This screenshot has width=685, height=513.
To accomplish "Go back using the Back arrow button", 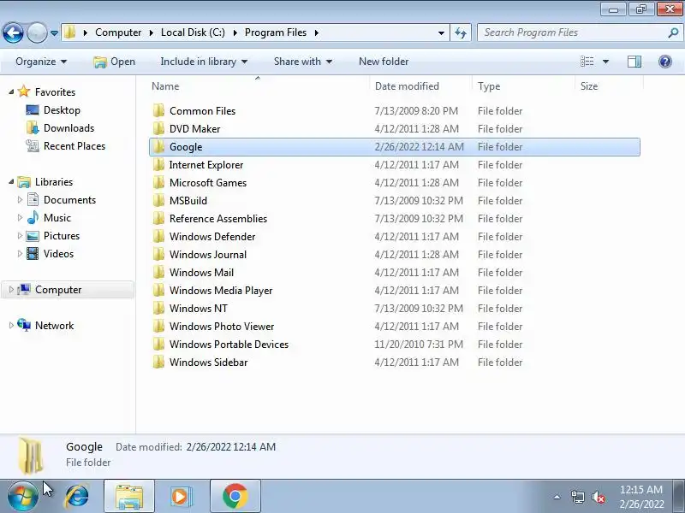I will (x=13, y=32).
